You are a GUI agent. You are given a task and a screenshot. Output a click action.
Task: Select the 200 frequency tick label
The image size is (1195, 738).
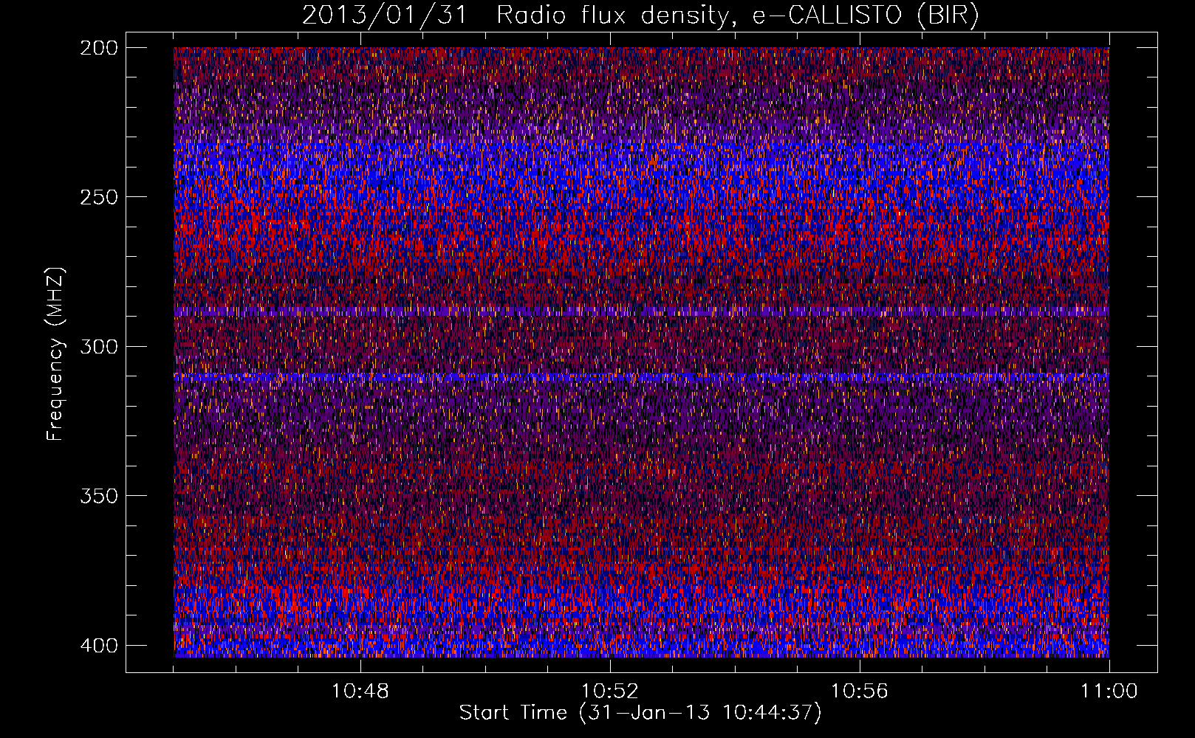point(98,47)
